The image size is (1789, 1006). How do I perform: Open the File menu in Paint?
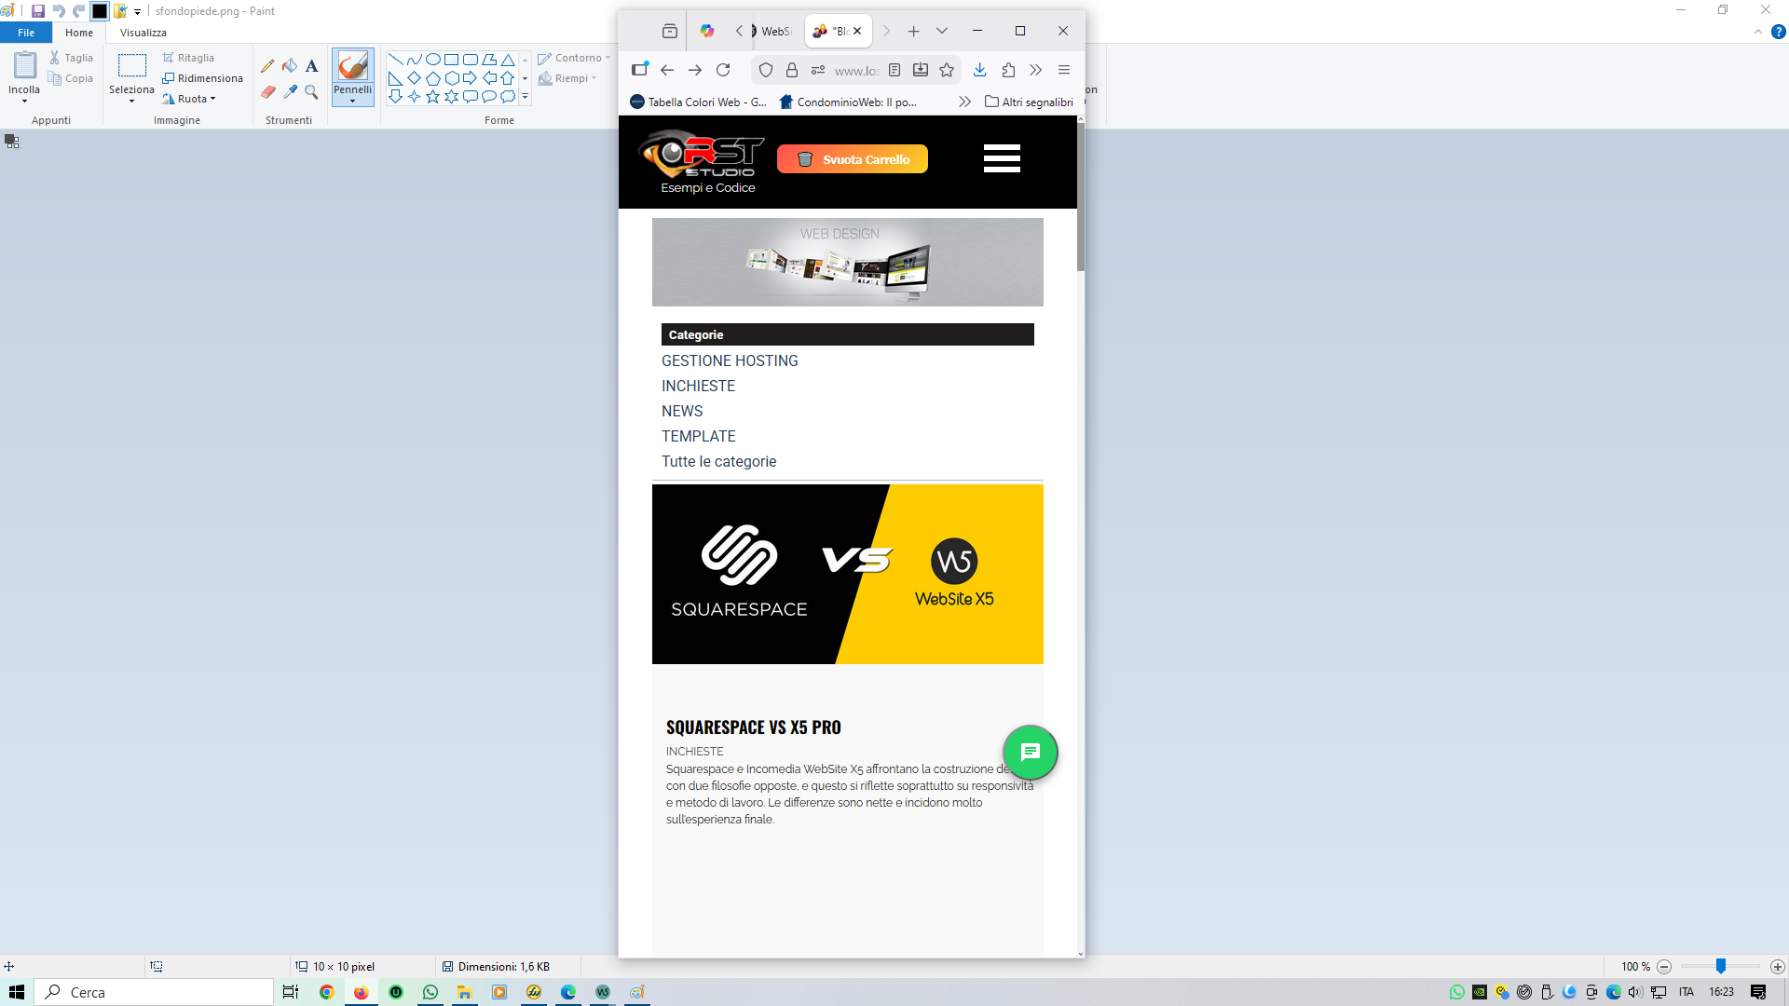pyautogui.click(x=26, y=33)
